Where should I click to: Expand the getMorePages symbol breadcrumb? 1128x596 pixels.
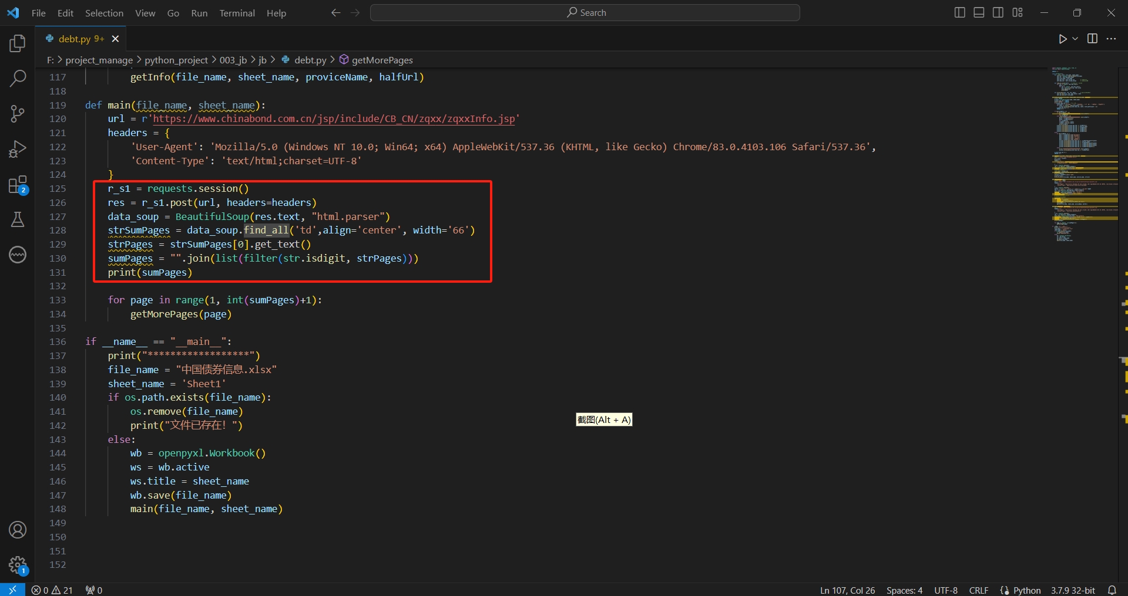click(x=377, y=60)
